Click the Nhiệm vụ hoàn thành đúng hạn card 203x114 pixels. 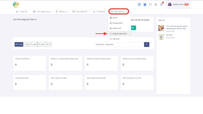click(x=65, y=63)
